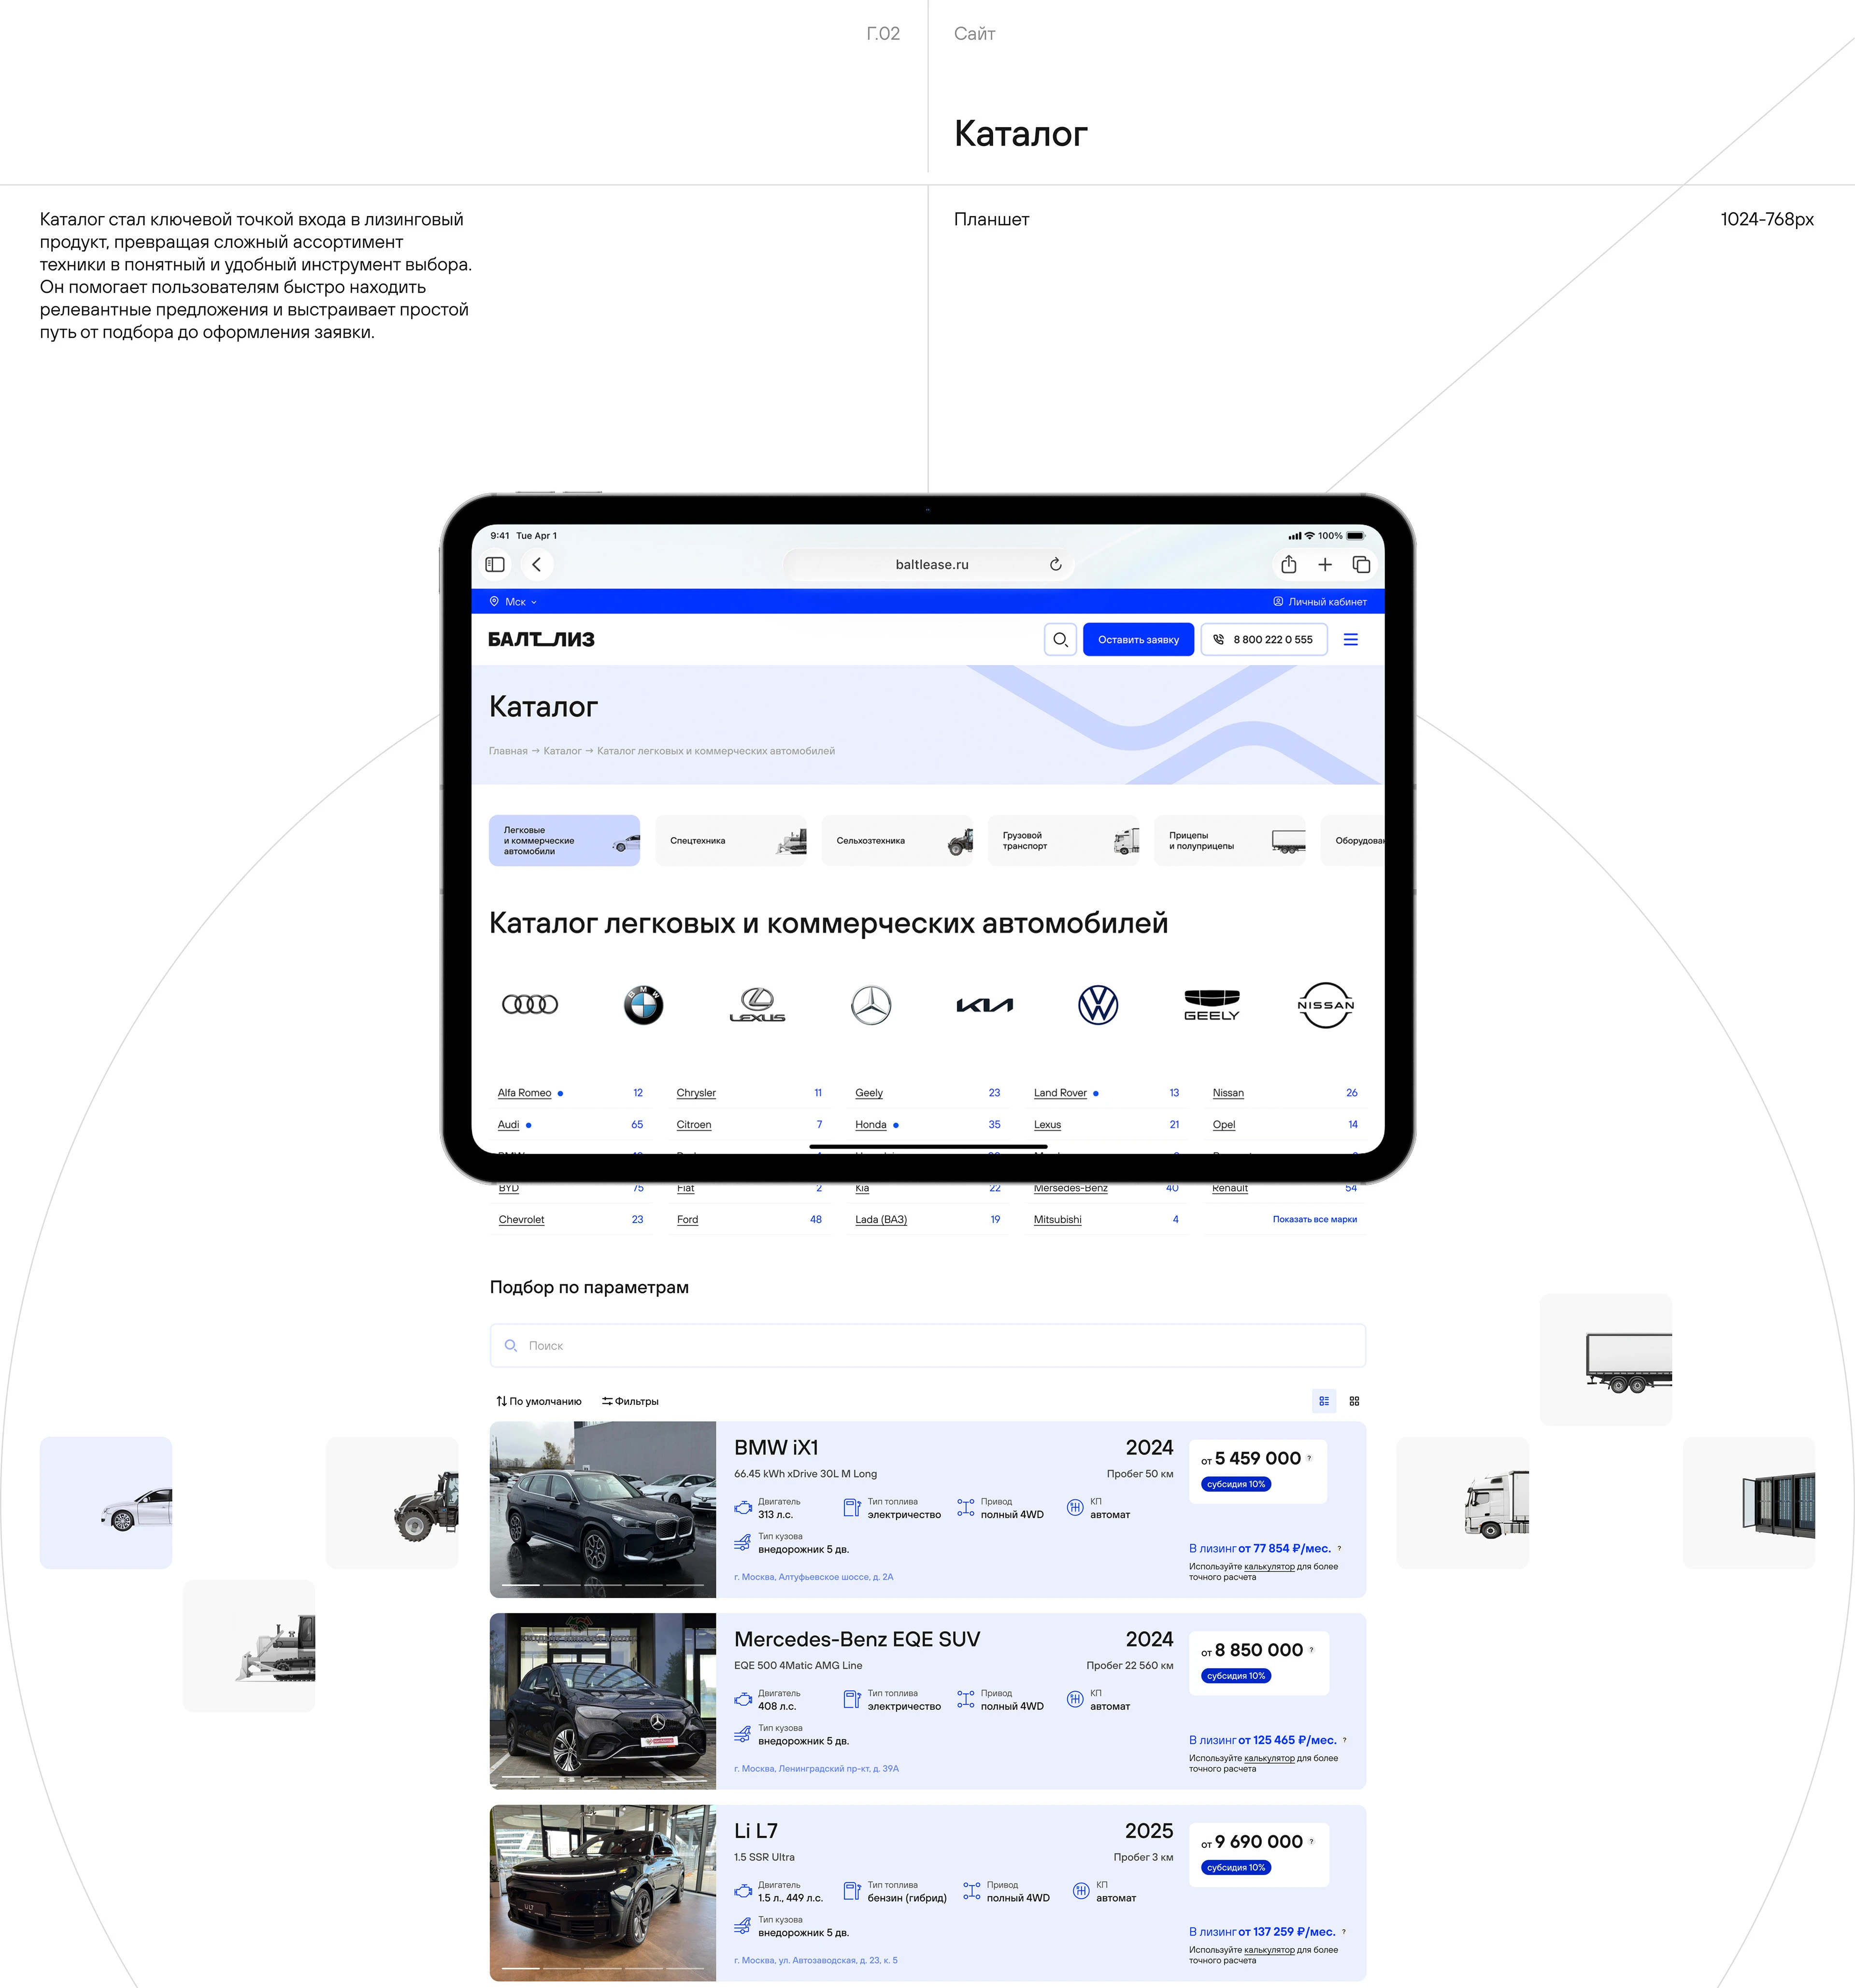Open the По умолчанию sorting dropdown

[539, 1401]
